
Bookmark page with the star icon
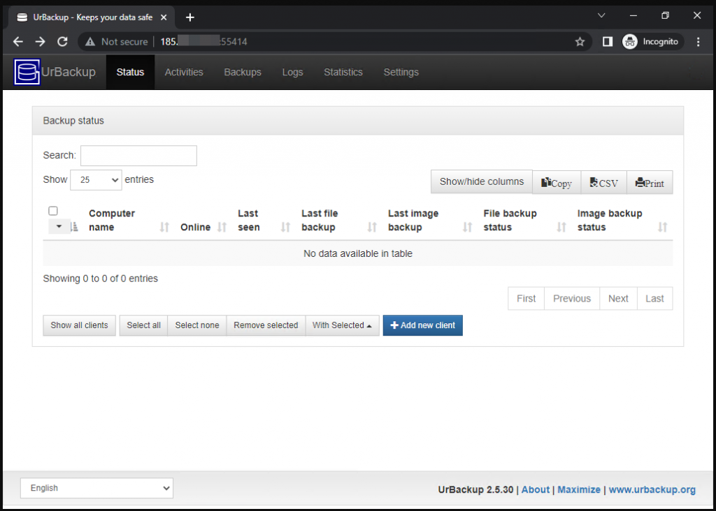(580, 42)
